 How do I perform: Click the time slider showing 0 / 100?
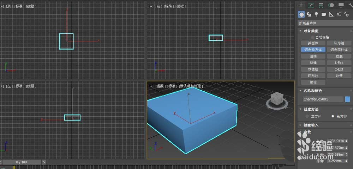coord(22,162)
